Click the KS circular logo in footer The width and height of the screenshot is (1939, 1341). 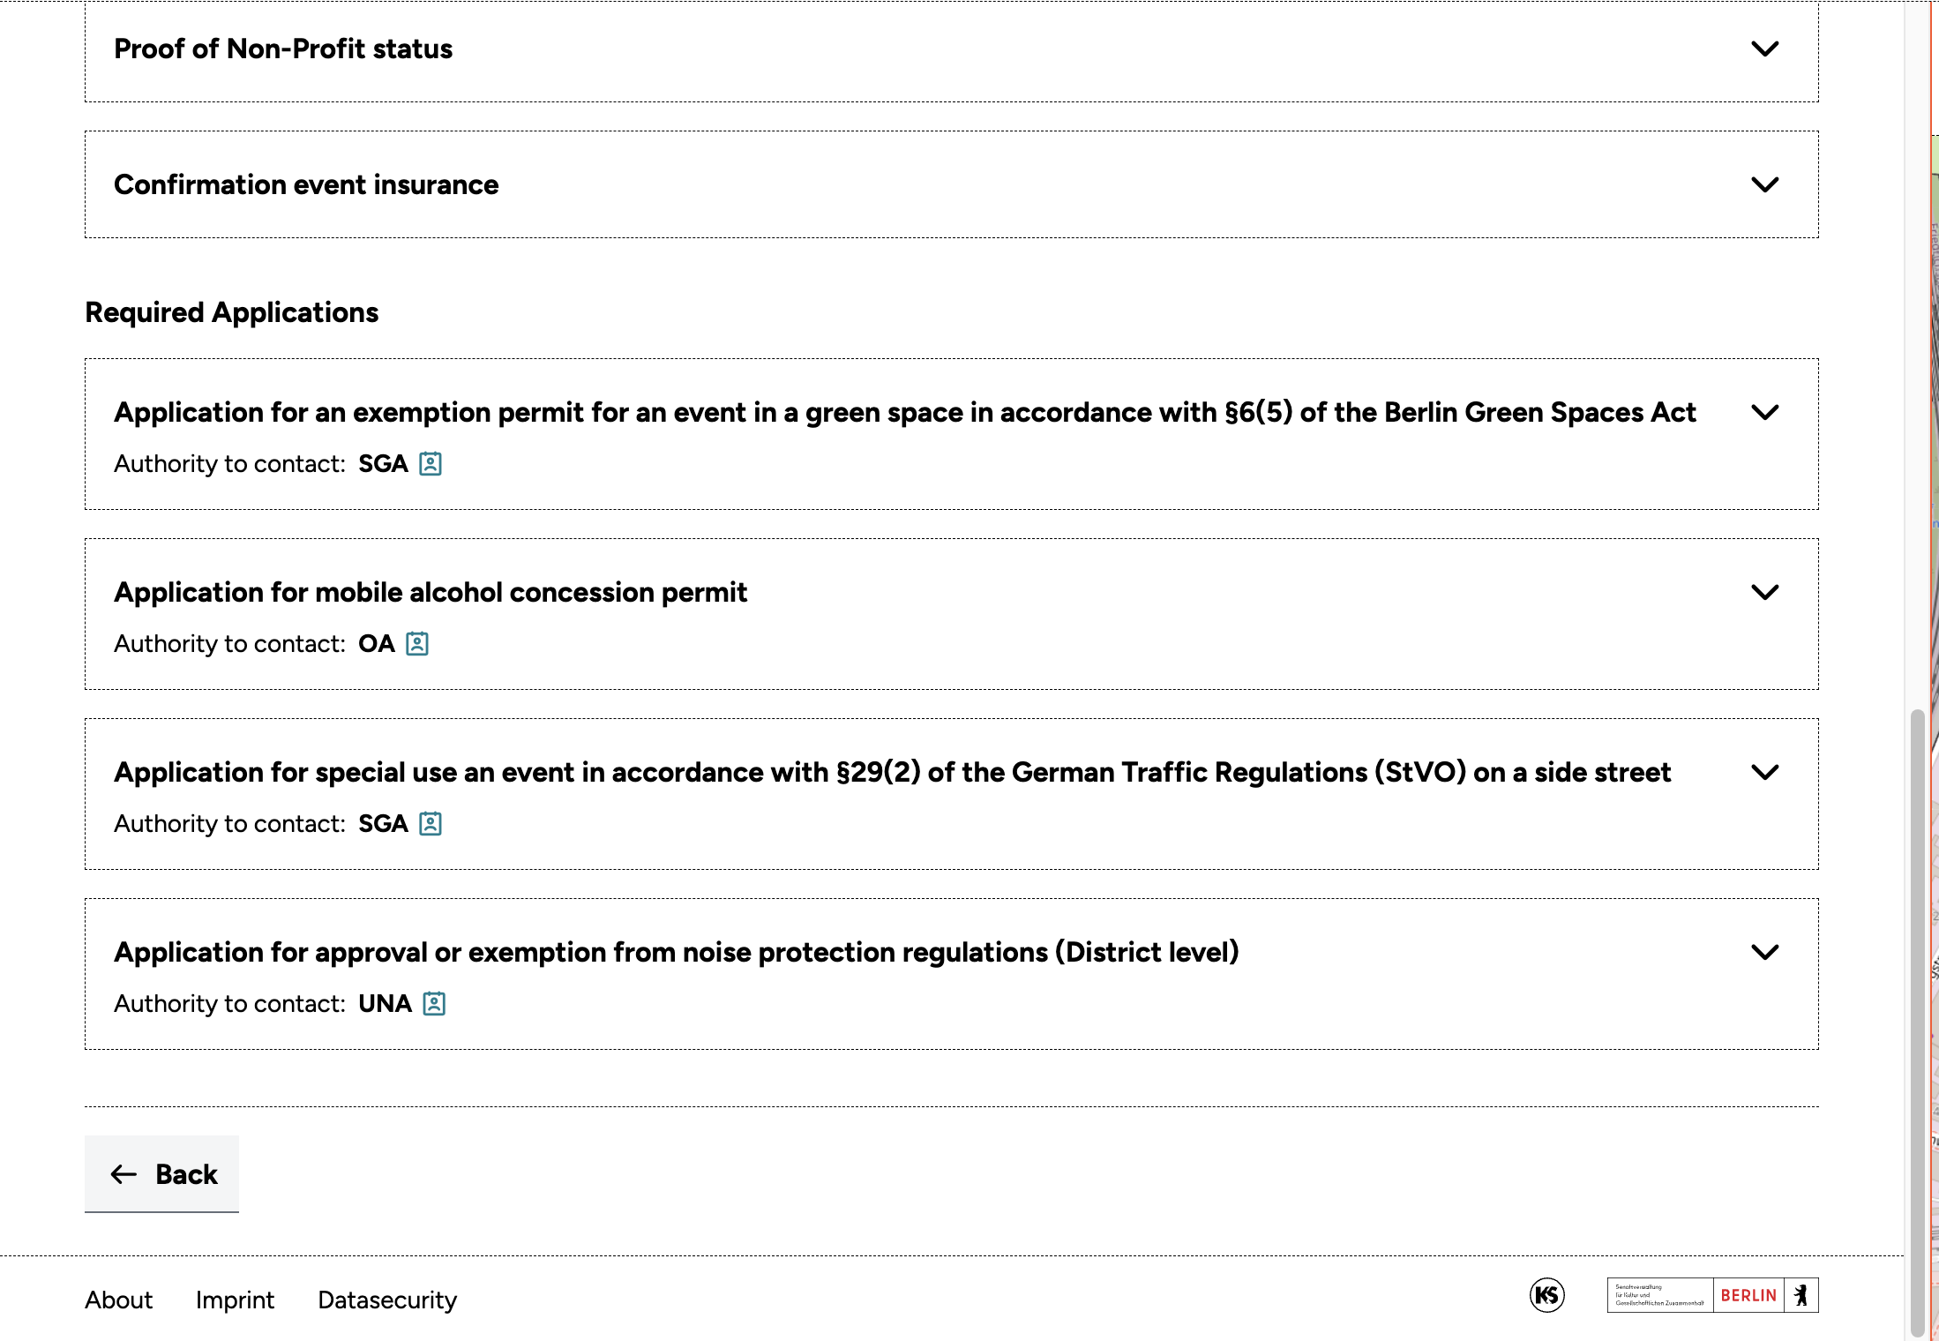pos(1546,1295)
